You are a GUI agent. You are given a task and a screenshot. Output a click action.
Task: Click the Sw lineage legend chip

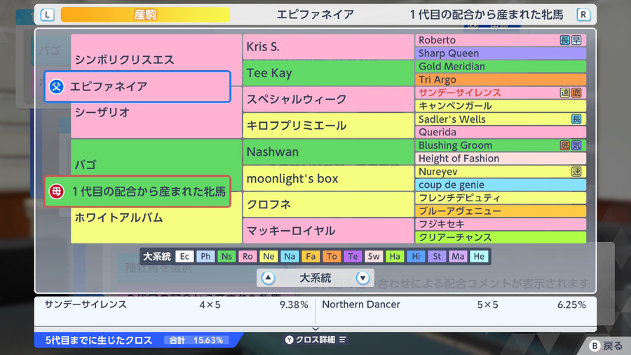click(374, 256)
